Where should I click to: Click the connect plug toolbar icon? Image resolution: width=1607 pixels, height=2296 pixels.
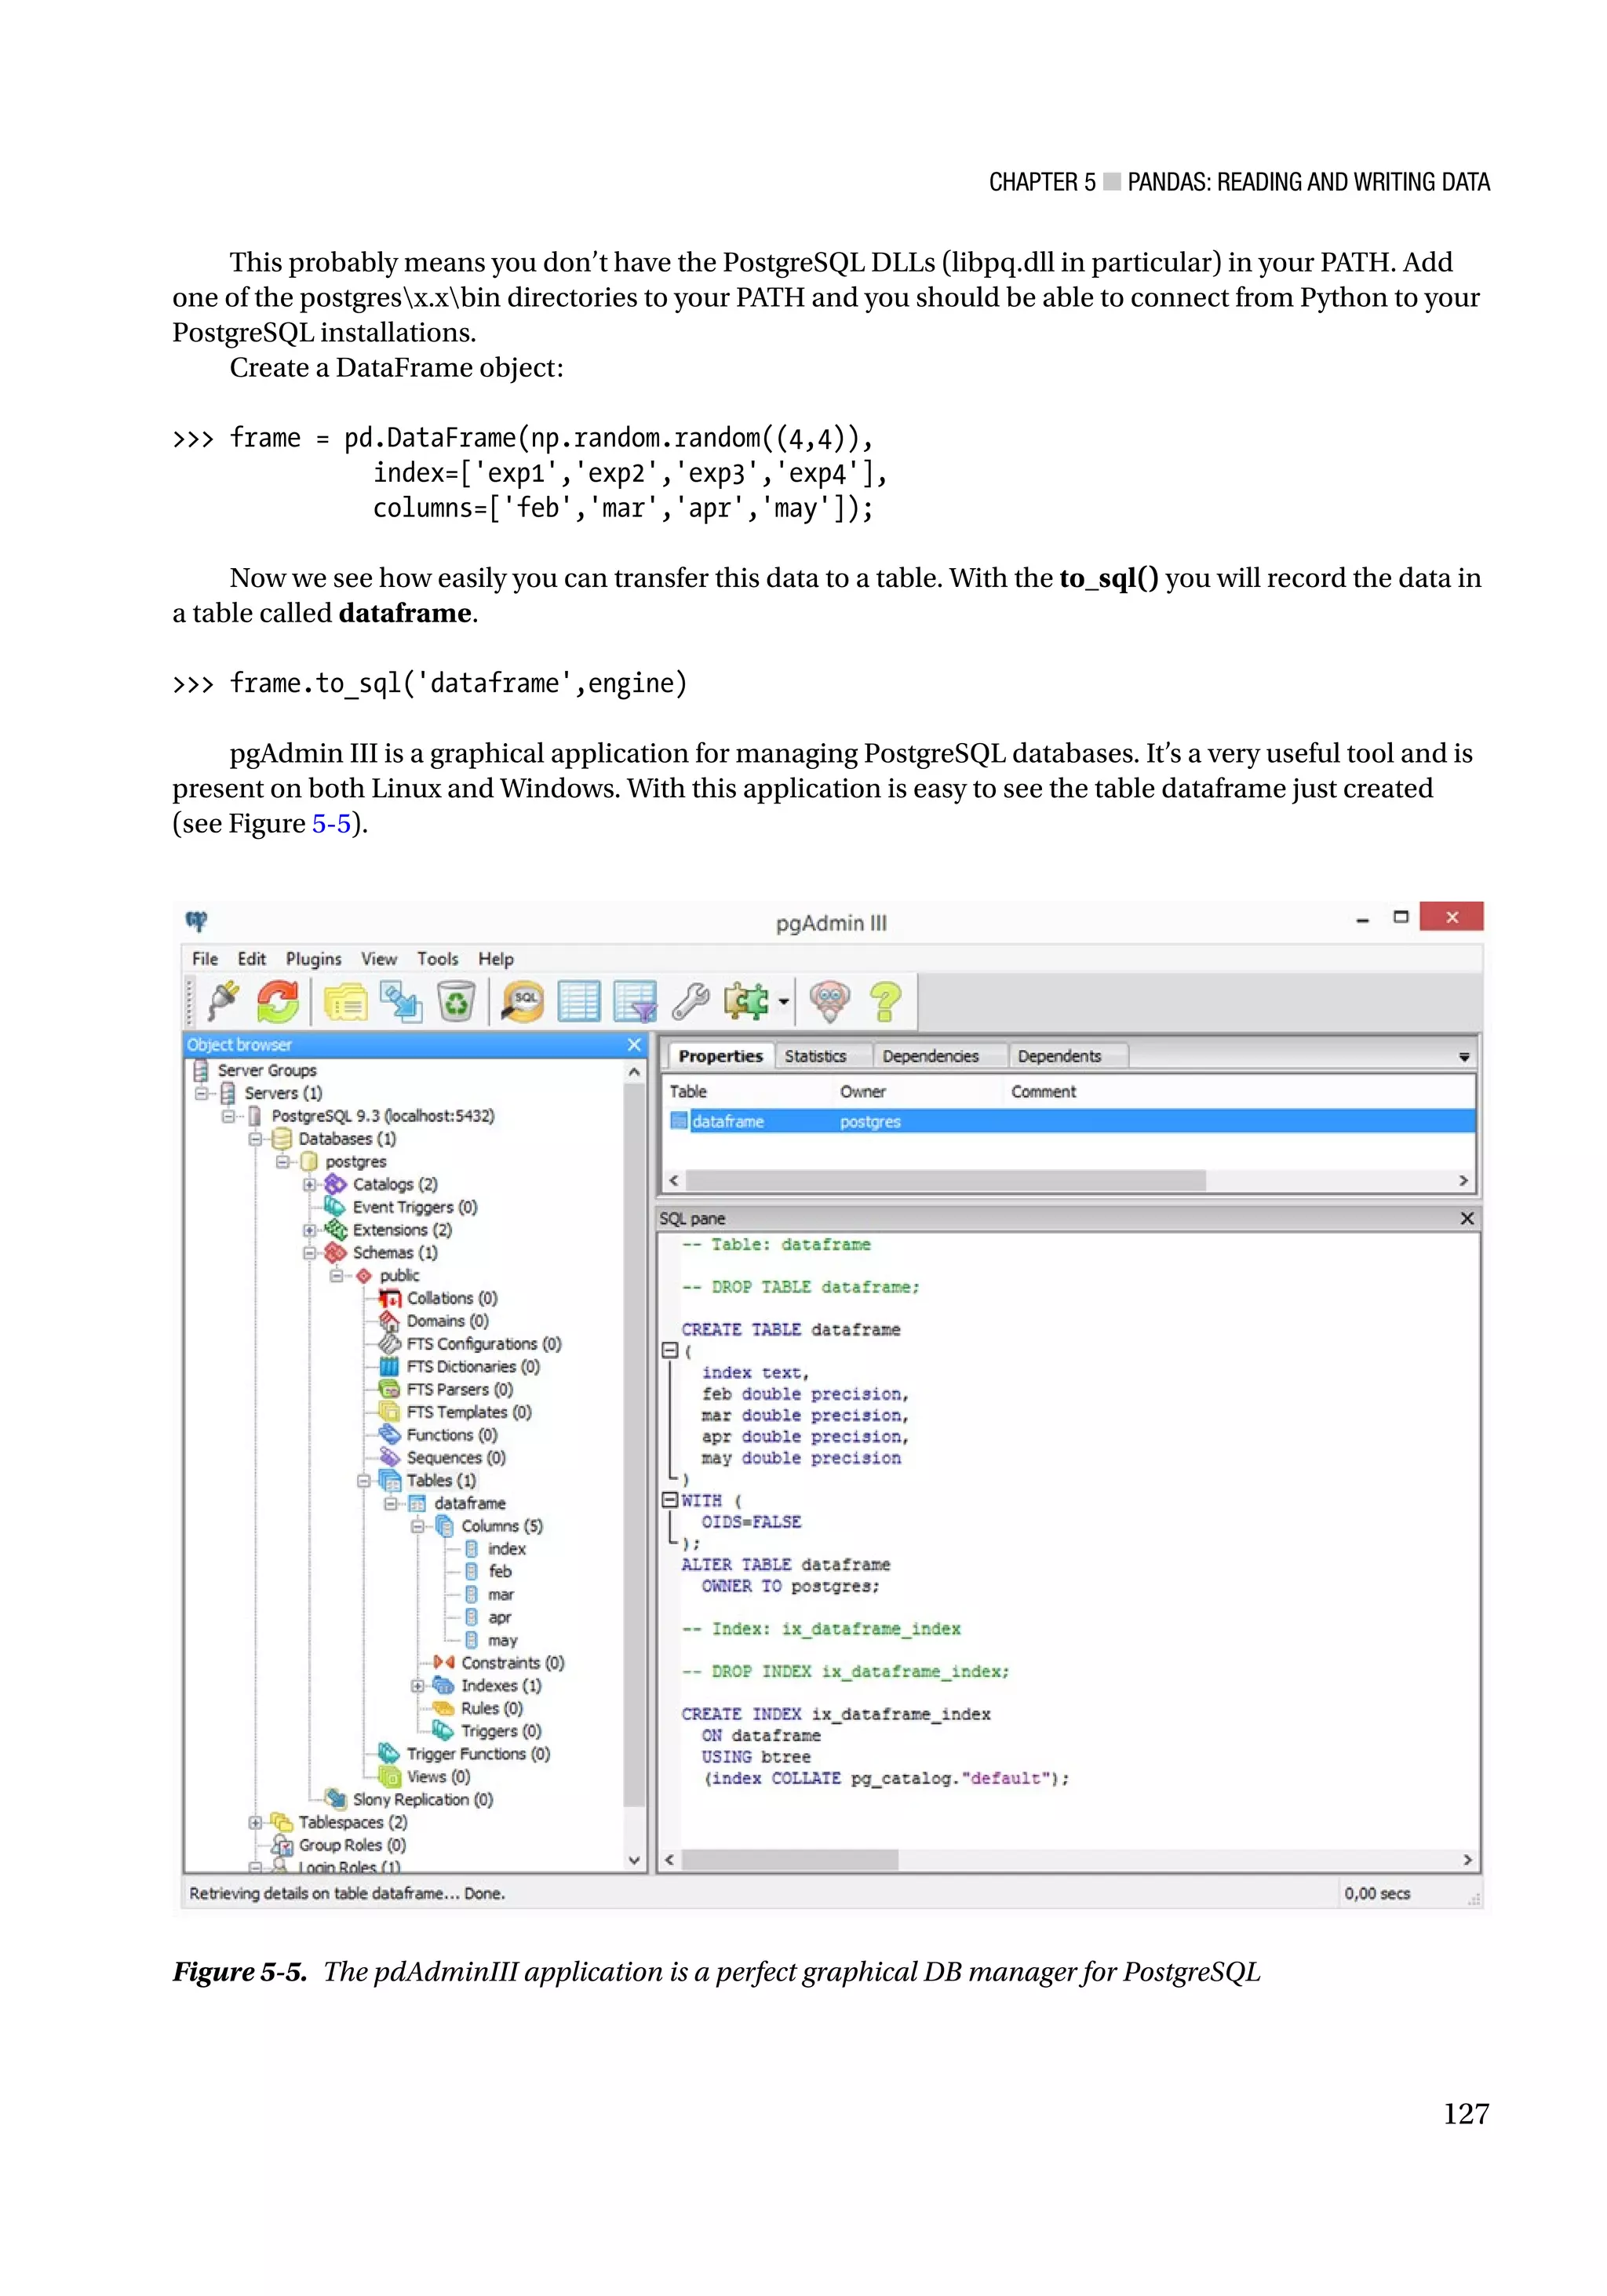223,1001
